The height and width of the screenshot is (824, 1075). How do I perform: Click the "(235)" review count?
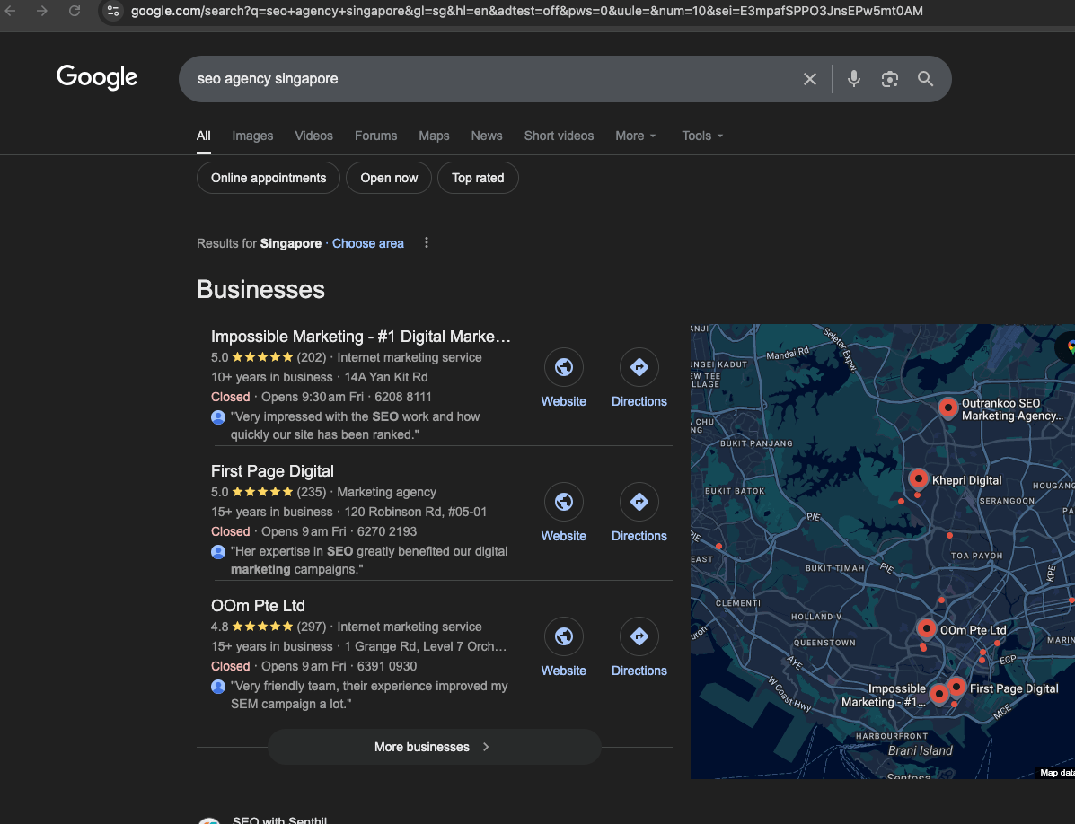[x=312, y=493]
